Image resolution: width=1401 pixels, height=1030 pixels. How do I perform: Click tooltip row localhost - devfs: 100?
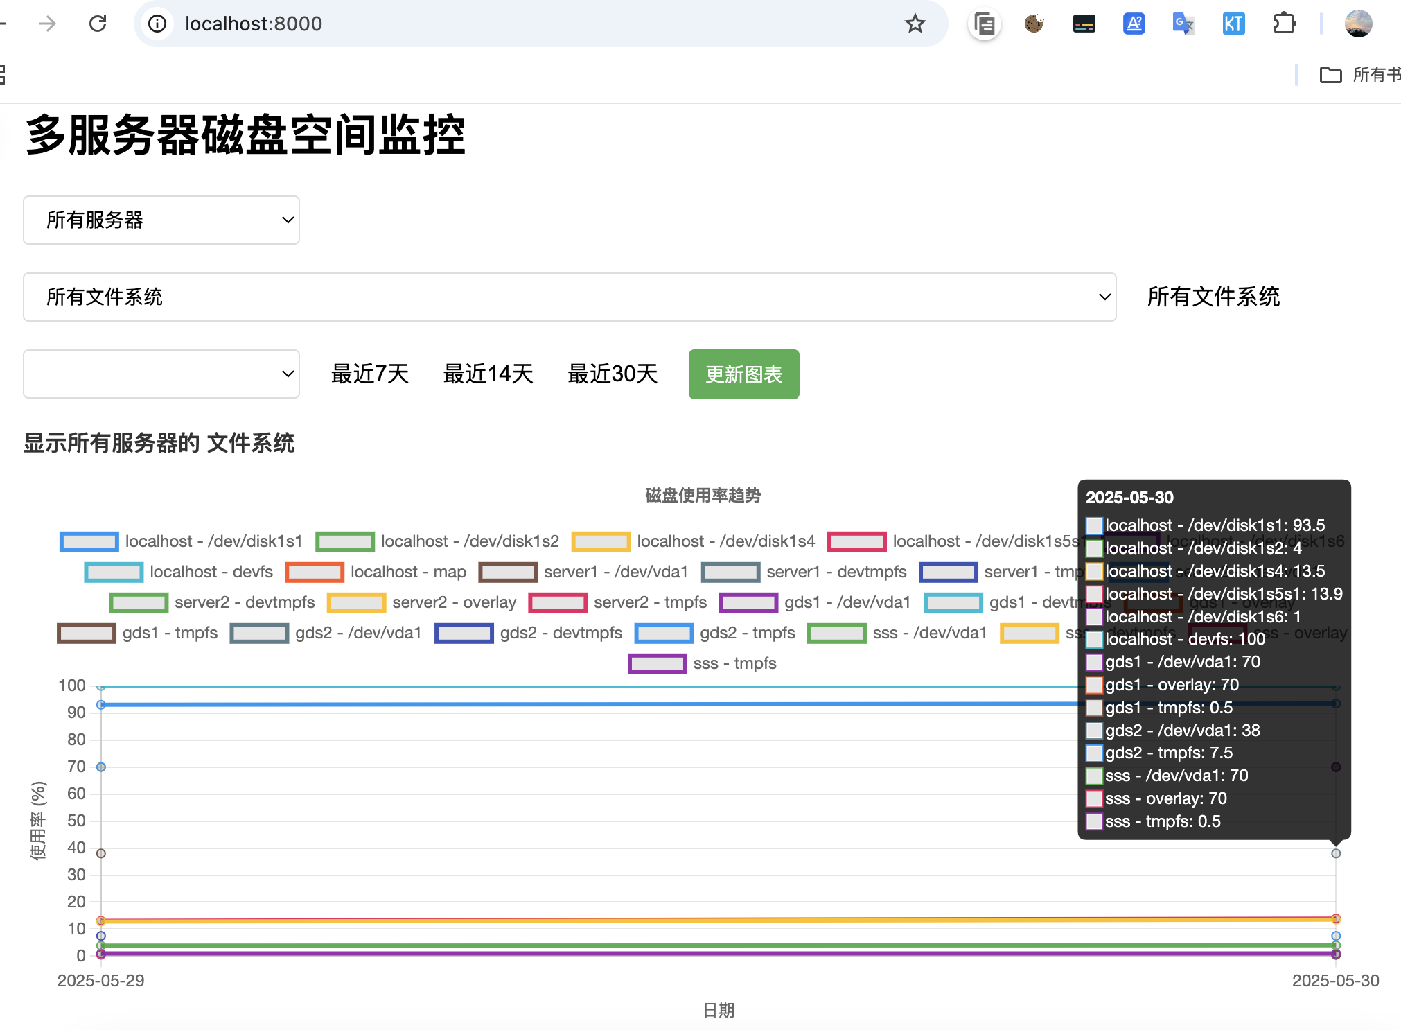(x=1177, y=639)
